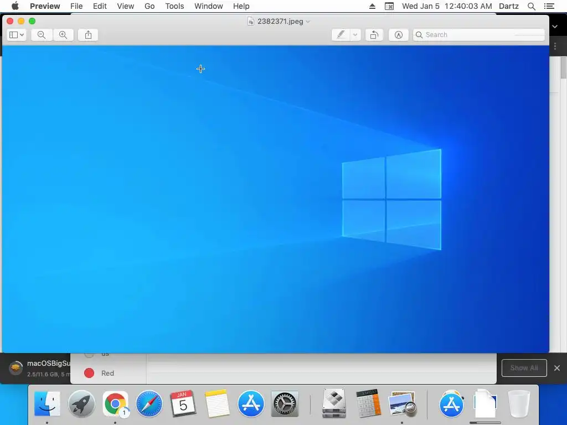Open Safari from the Dock
567x425 pixels.
click(x=149, y=403)
